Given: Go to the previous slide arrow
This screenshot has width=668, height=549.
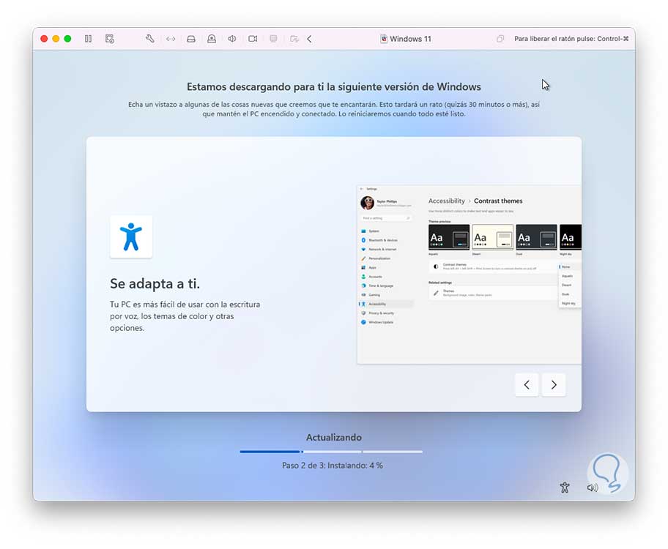Looking at the screenshot, I should 527,385.
